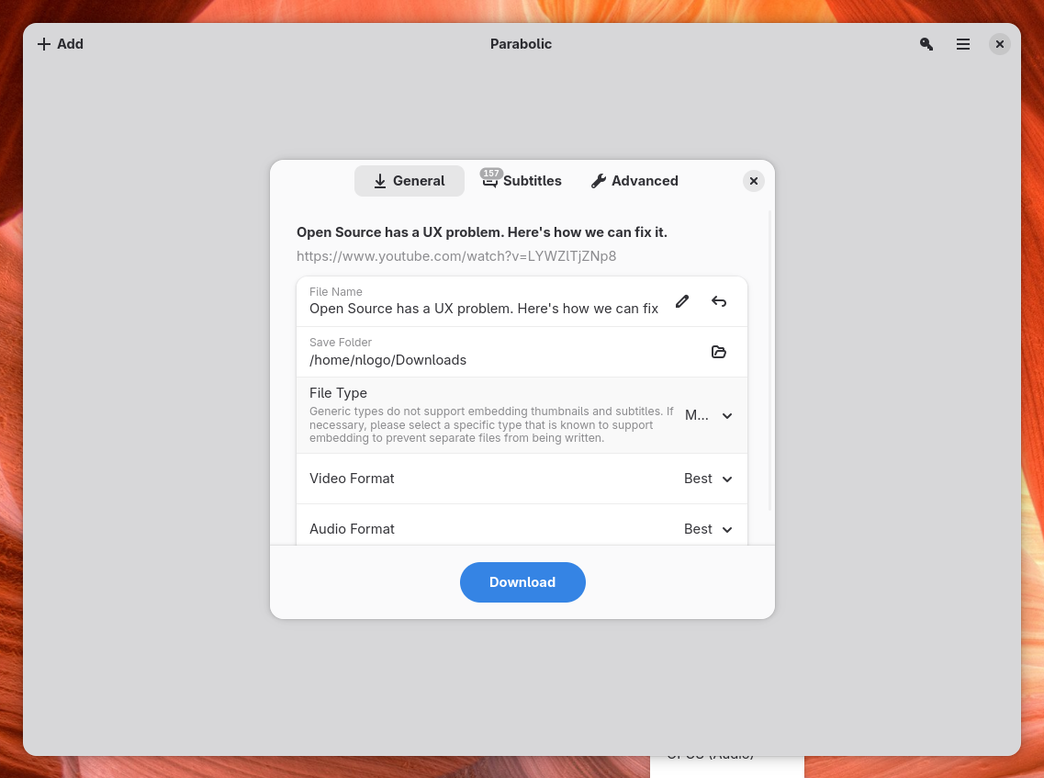Click the pencil edit icon for File Name
Screen dimensions: 1044x778
pos(682,301)
